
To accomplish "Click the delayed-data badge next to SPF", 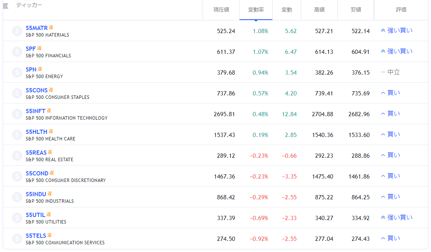I will [x=39, y=48].
